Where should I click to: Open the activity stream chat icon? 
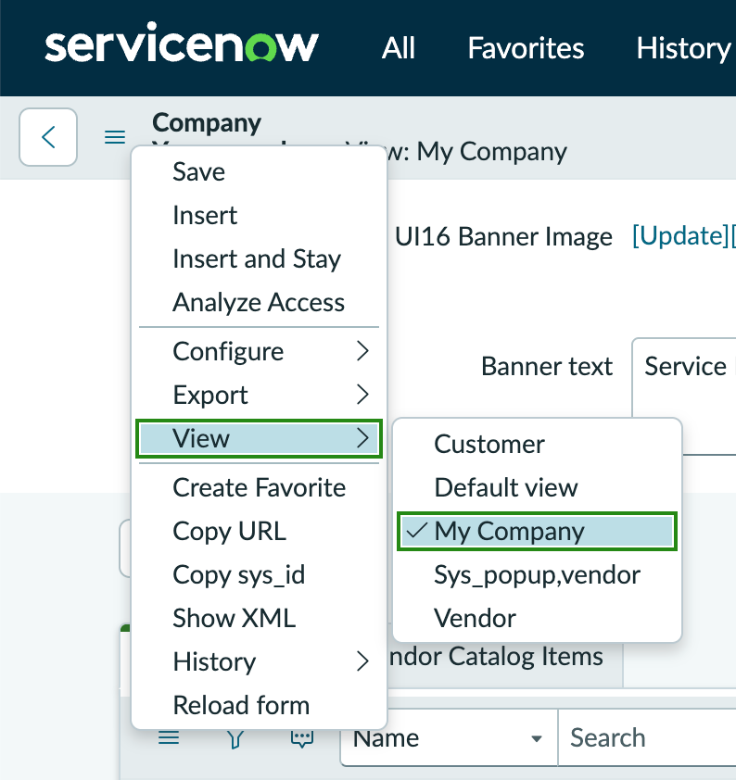(x=302, y=738)
